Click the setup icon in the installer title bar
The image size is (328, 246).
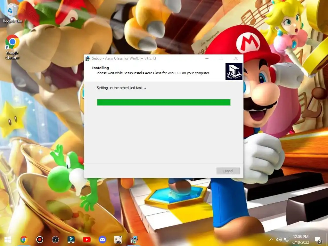click(88, 58)
